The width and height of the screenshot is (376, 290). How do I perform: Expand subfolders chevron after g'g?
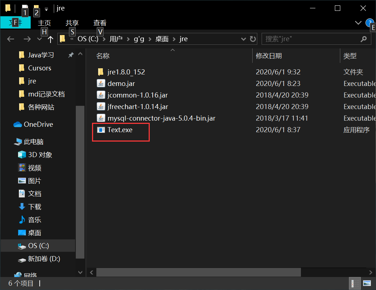tap(150, 39)
